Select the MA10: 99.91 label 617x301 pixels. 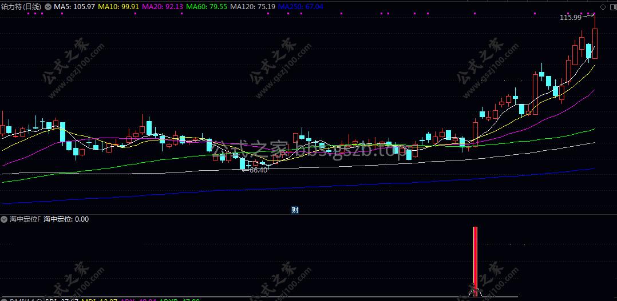click(118, 7)
